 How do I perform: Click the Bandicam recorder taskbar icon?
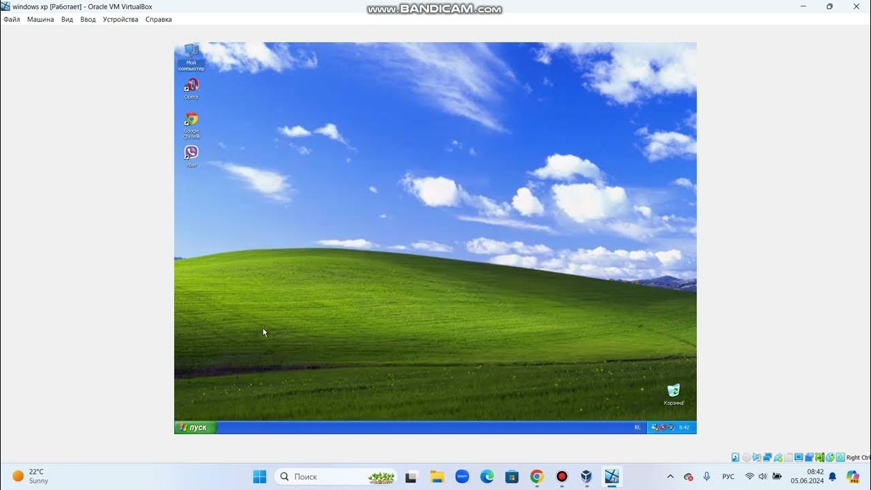pos(562,476)
